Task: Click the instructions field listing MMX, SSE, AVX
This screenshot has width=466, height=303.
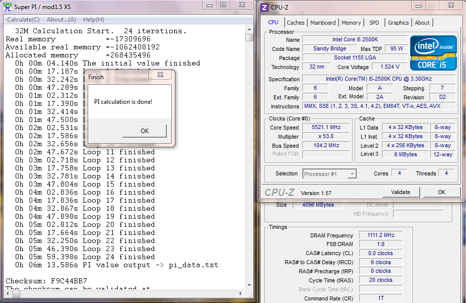Action: (x=379, y=106)
